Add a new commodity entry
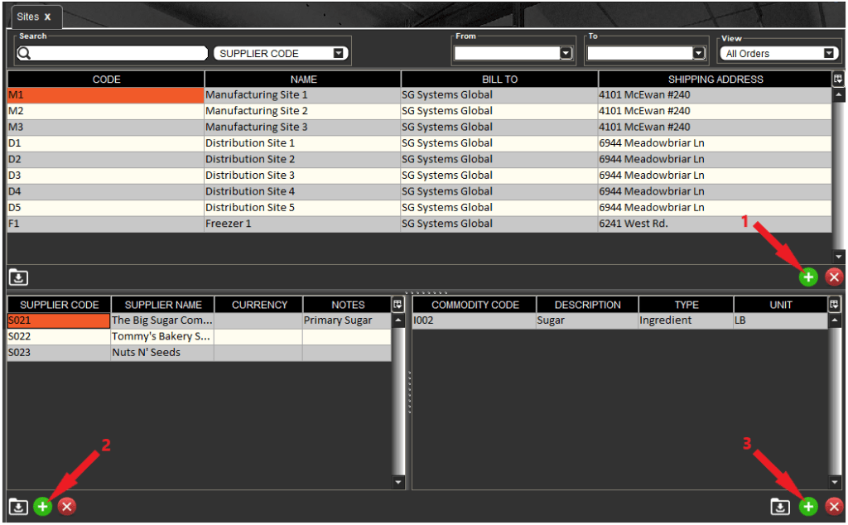Image resolution: width=848 pixels, height=525 pixels. pos(810,506)
